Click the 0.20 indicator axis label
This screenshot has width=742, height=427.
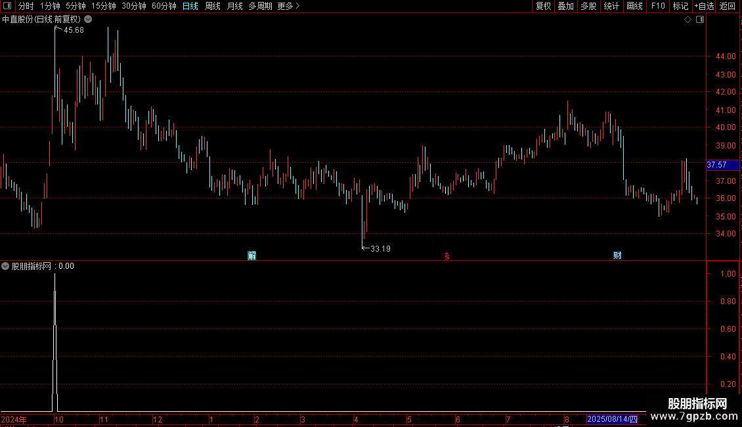tap(728, 384)
